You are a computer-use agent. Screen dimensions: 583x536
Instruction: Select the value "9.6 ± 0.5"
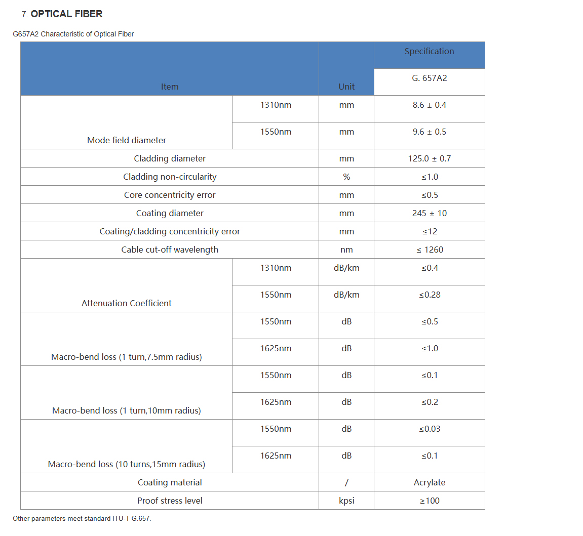[429, 132]
